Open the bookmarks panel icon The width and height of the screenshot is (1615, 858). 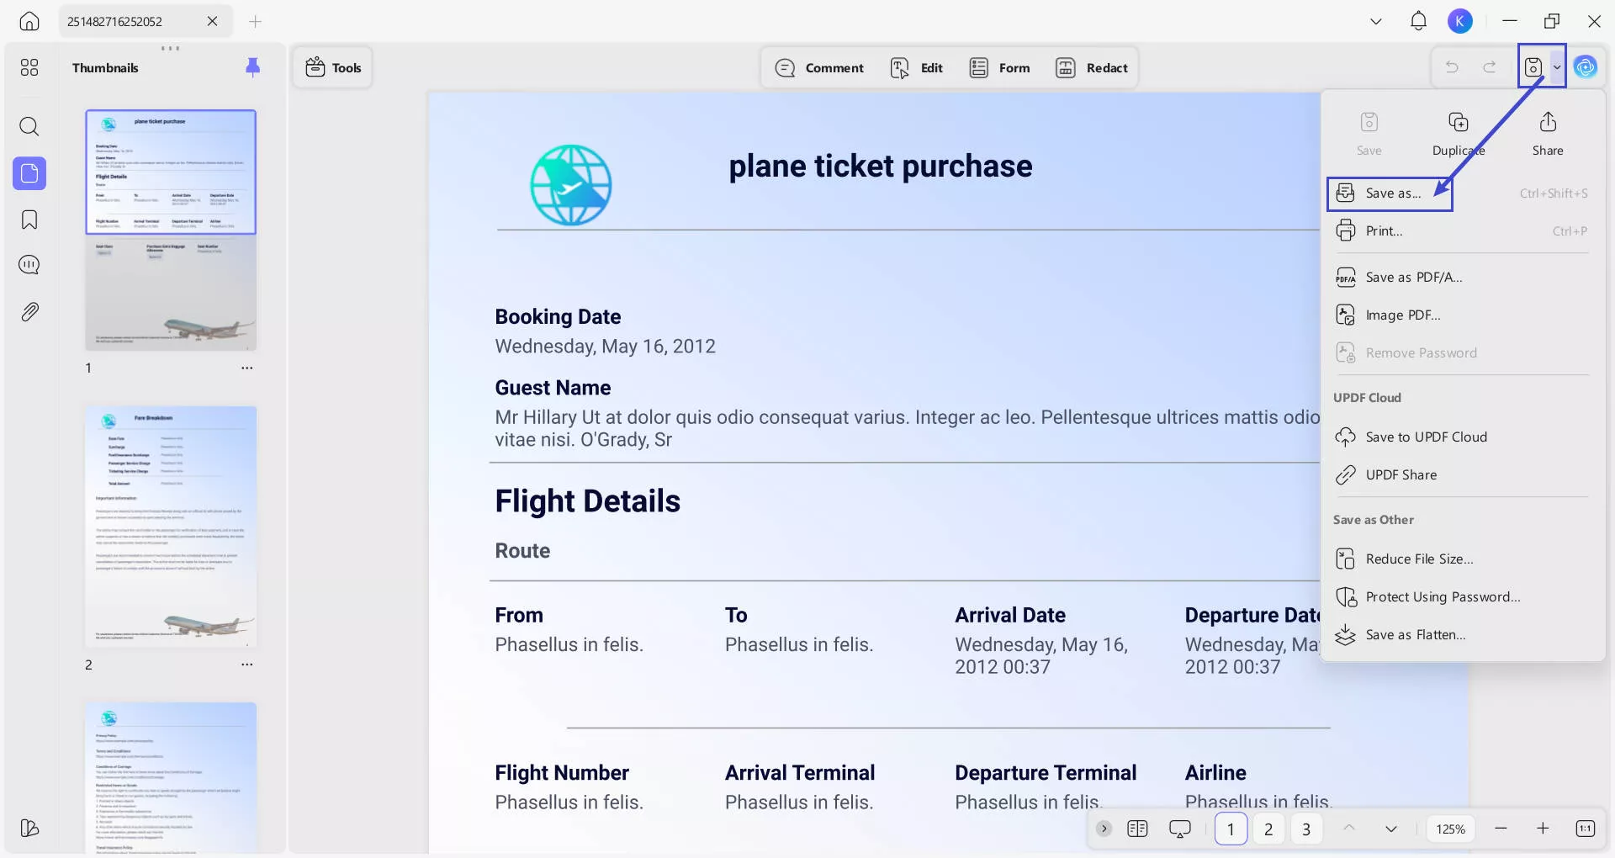[29, 220]
